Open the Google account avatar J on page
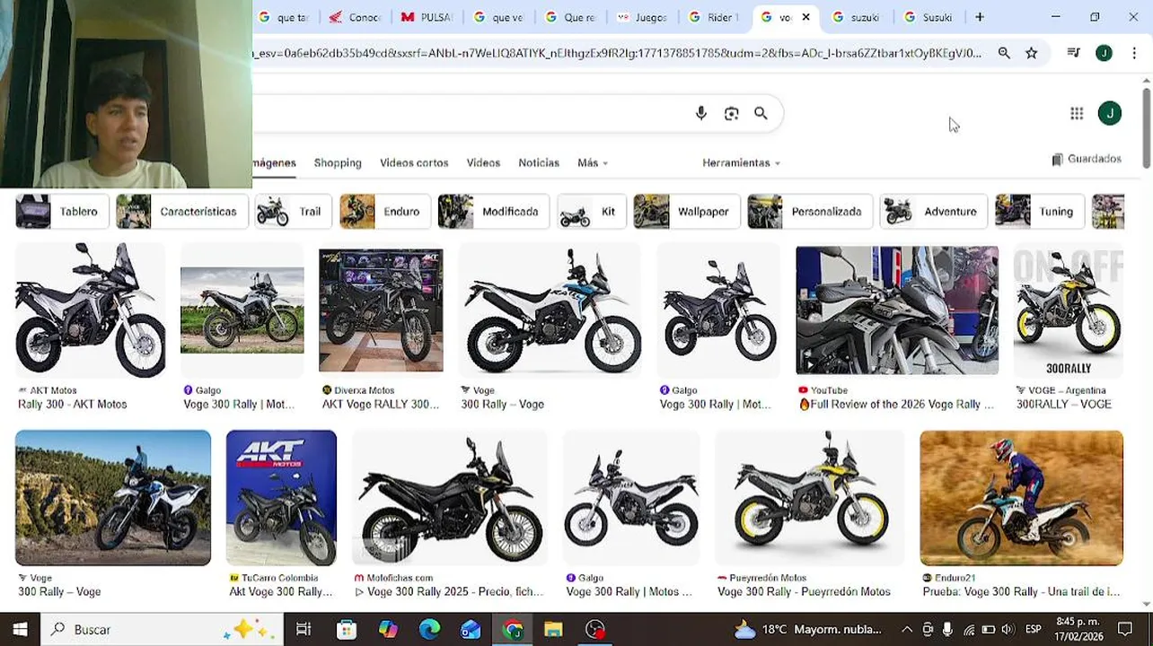 (x=1110, y=113)
